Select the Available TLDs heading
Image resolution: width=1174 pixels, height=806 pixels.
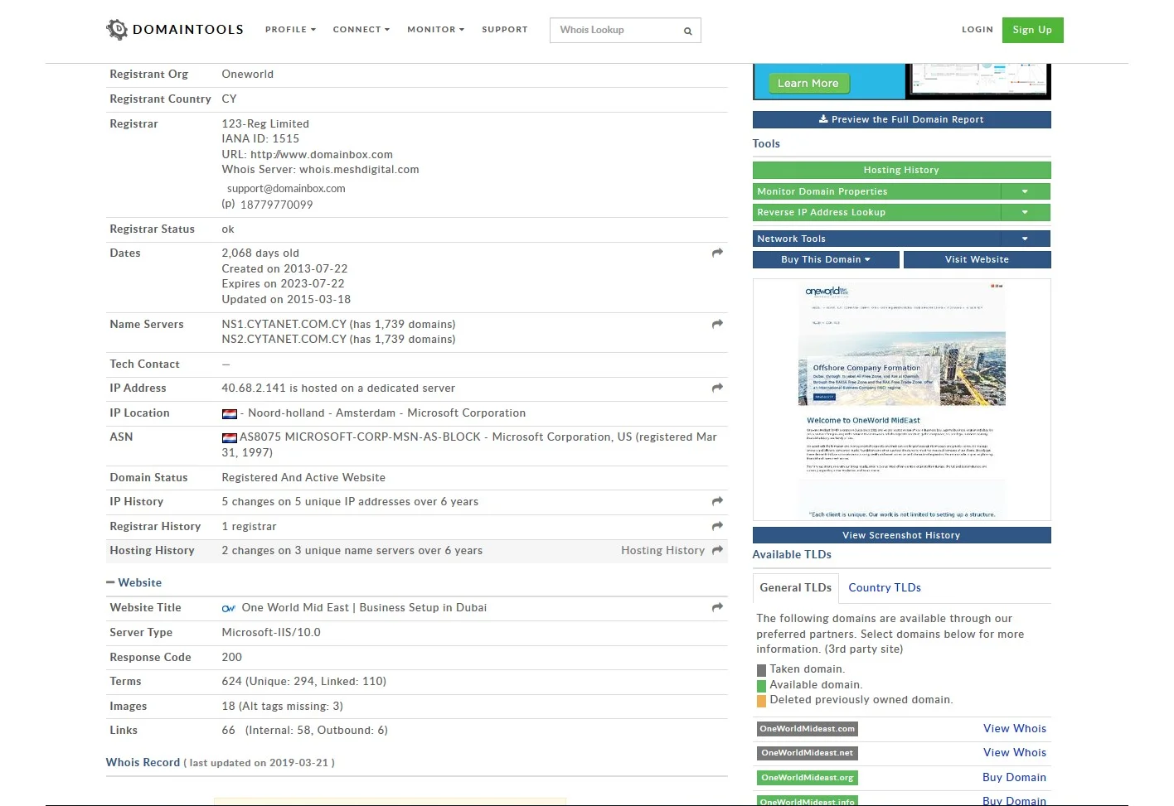[x=792, y=554]
